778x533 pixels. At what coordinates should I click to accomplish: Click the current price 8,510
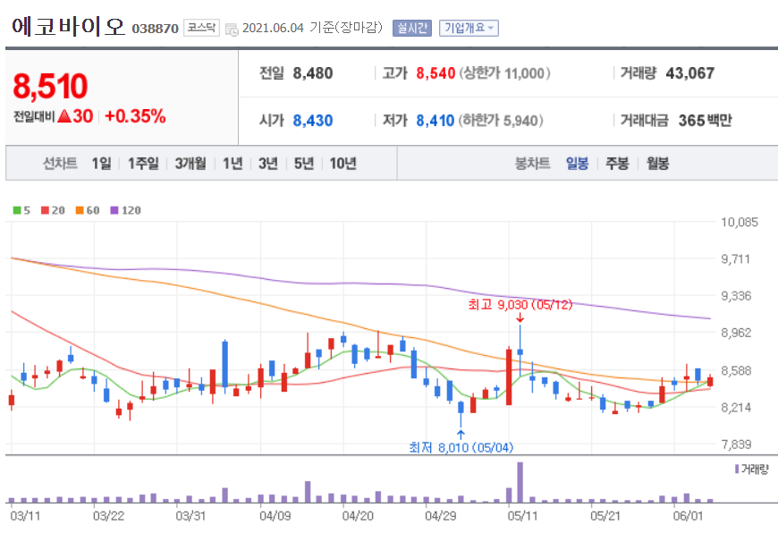click(x=50, y=86)
